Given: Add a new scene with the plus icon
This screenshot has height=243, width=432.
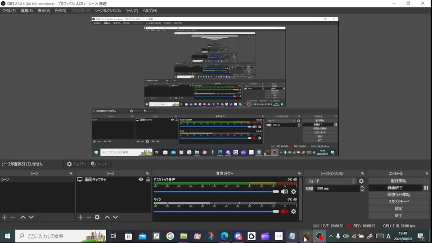Looking at the screenshot, I should 4,217.
